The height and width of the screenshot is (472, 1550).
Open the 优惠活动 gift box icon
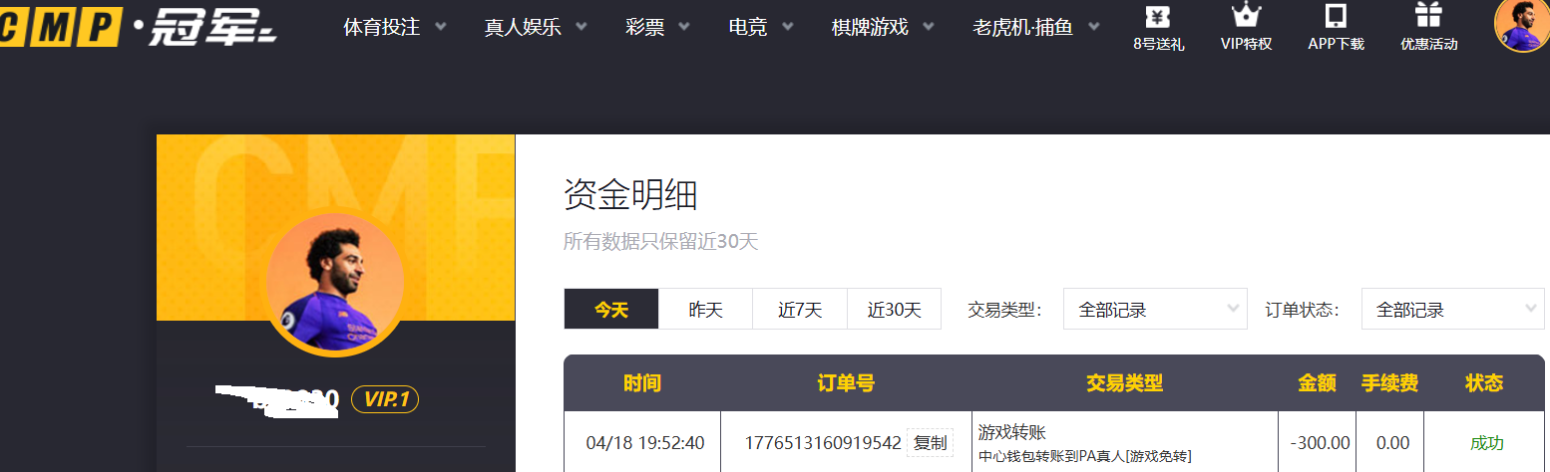(x=1428, y=15)
